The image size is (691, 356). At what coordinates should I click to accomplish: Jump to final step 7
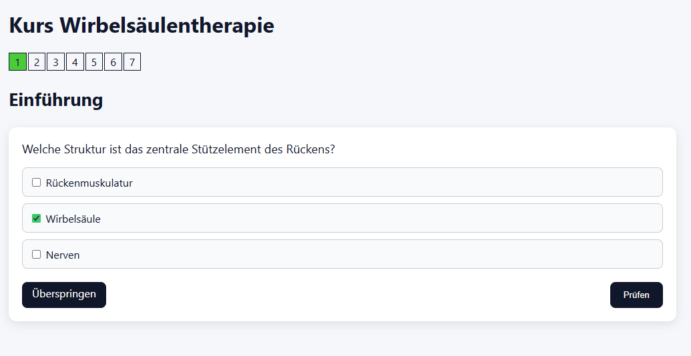click(x=132, y=62)
